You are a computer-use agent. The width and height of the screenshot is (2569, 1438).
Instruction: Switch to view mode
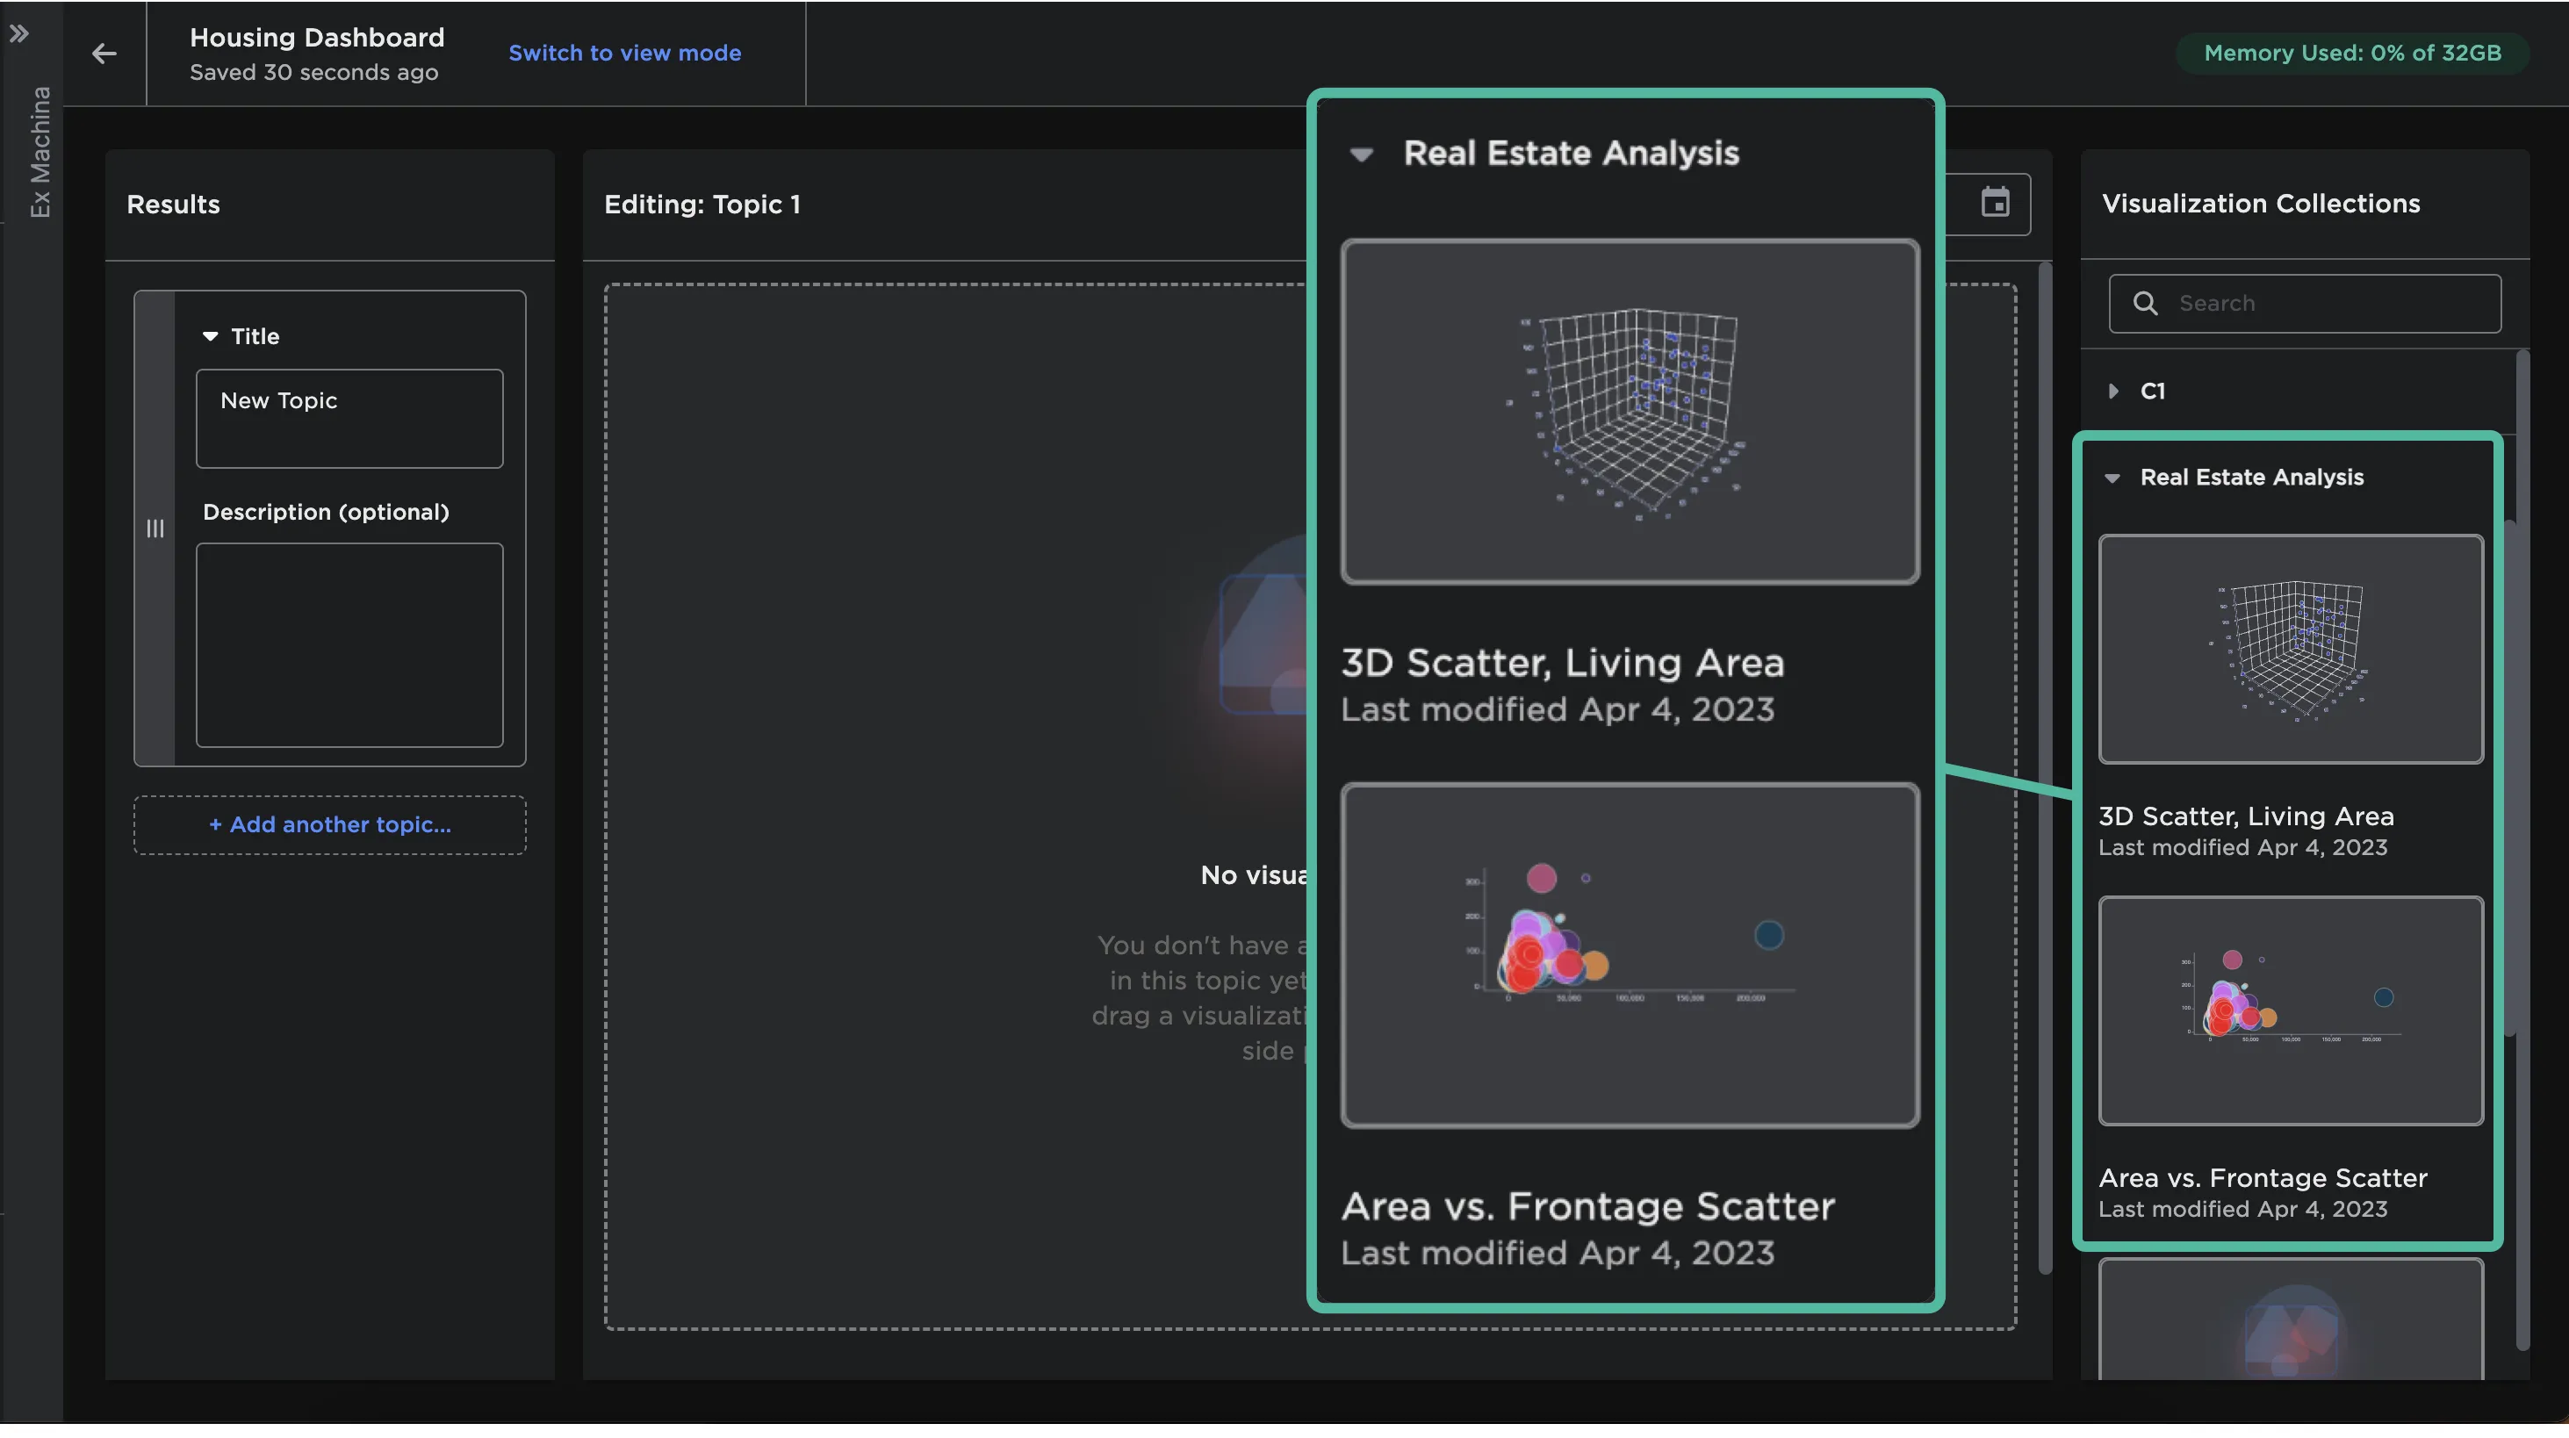[624, 53]
